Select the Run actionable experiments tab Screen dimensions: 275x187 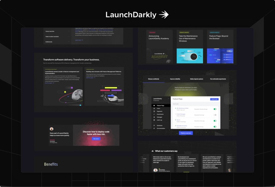pyautogui.click(x=218, y=79)
